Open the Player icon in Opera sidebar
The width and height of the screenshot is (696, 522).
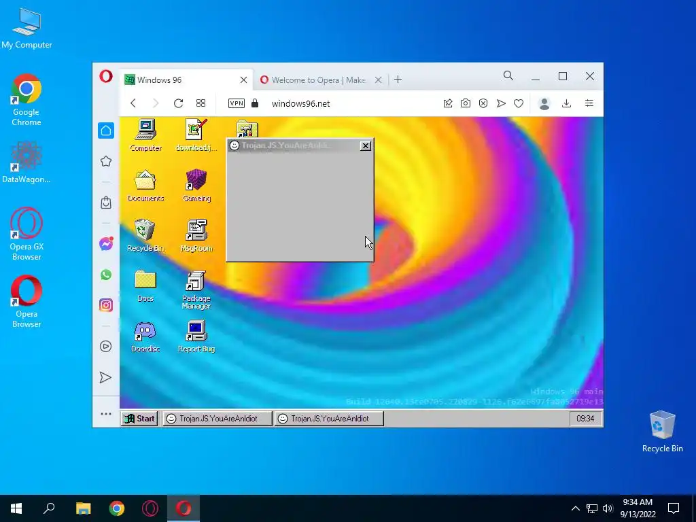click(105, 346)
